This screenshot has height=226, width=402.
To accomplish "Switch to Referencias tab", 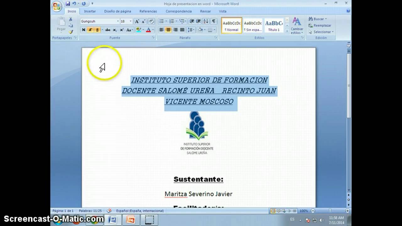I will point(148,11).
